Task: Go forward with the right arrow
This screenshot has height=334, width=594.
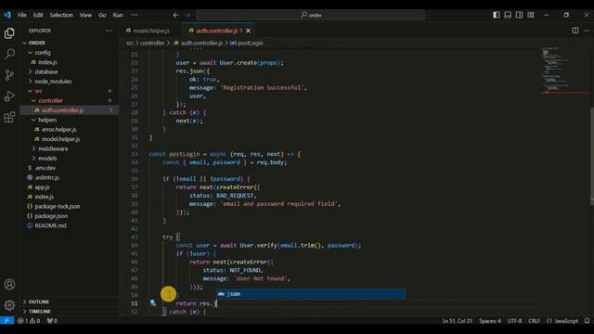Action: pyautogui.click(x=188, y=15)
